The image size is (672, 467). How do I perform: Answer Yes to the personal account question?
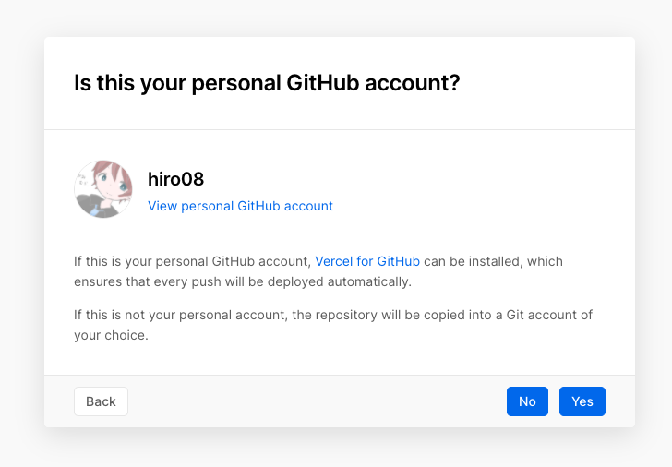[x=582, y=401]
